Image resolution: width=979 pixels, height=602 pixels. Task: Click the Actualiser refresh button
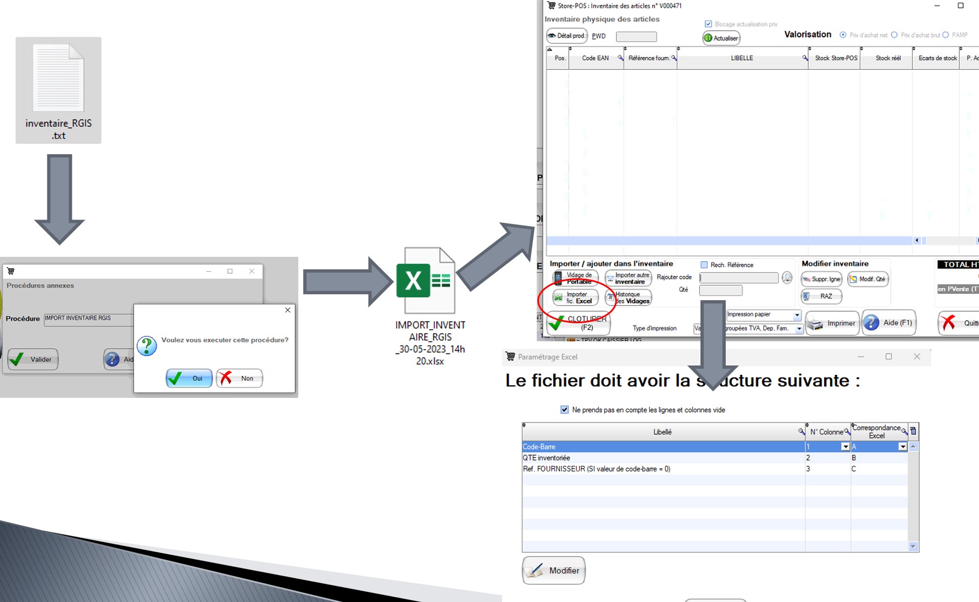tap(721, 38)
